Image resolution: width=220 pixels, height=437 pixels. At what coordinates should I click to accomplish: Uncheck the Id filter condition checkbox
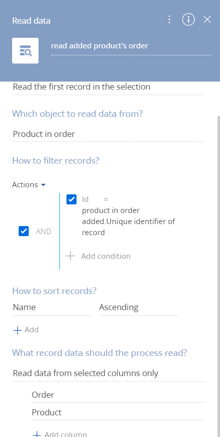click(x=71, y=199)
